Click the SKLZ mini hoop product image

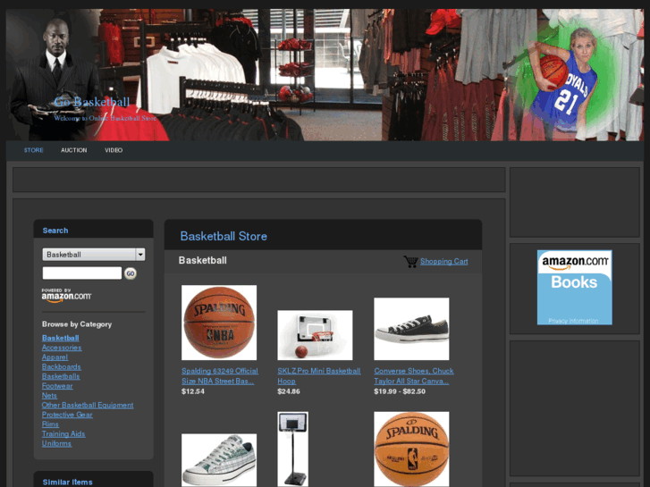(315, 335)
